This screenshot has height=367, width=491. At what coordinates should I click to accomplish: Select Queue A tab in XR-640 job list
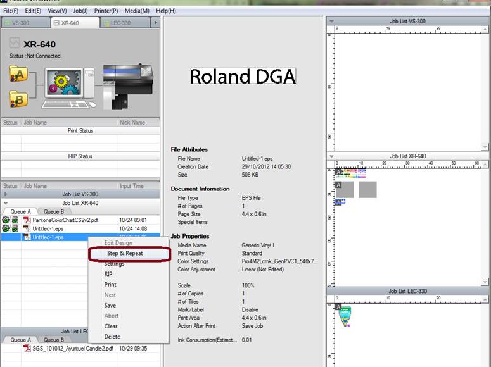20,211
